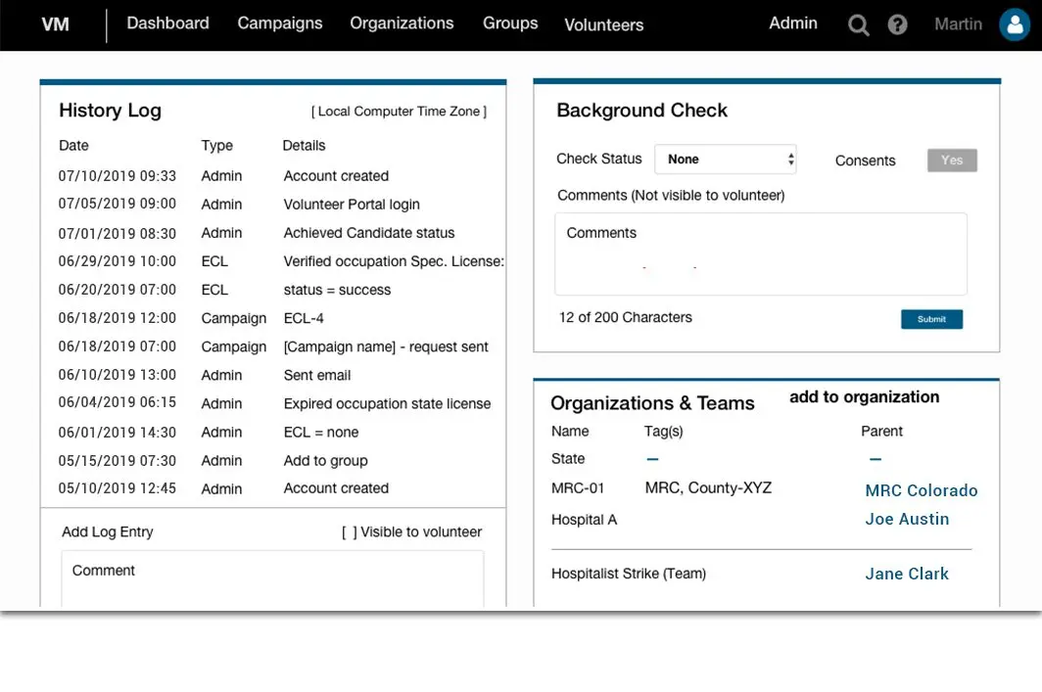Click the Tag(s) column header
1042x692 pixels.
pyautogui.click(x=663, y=432)
